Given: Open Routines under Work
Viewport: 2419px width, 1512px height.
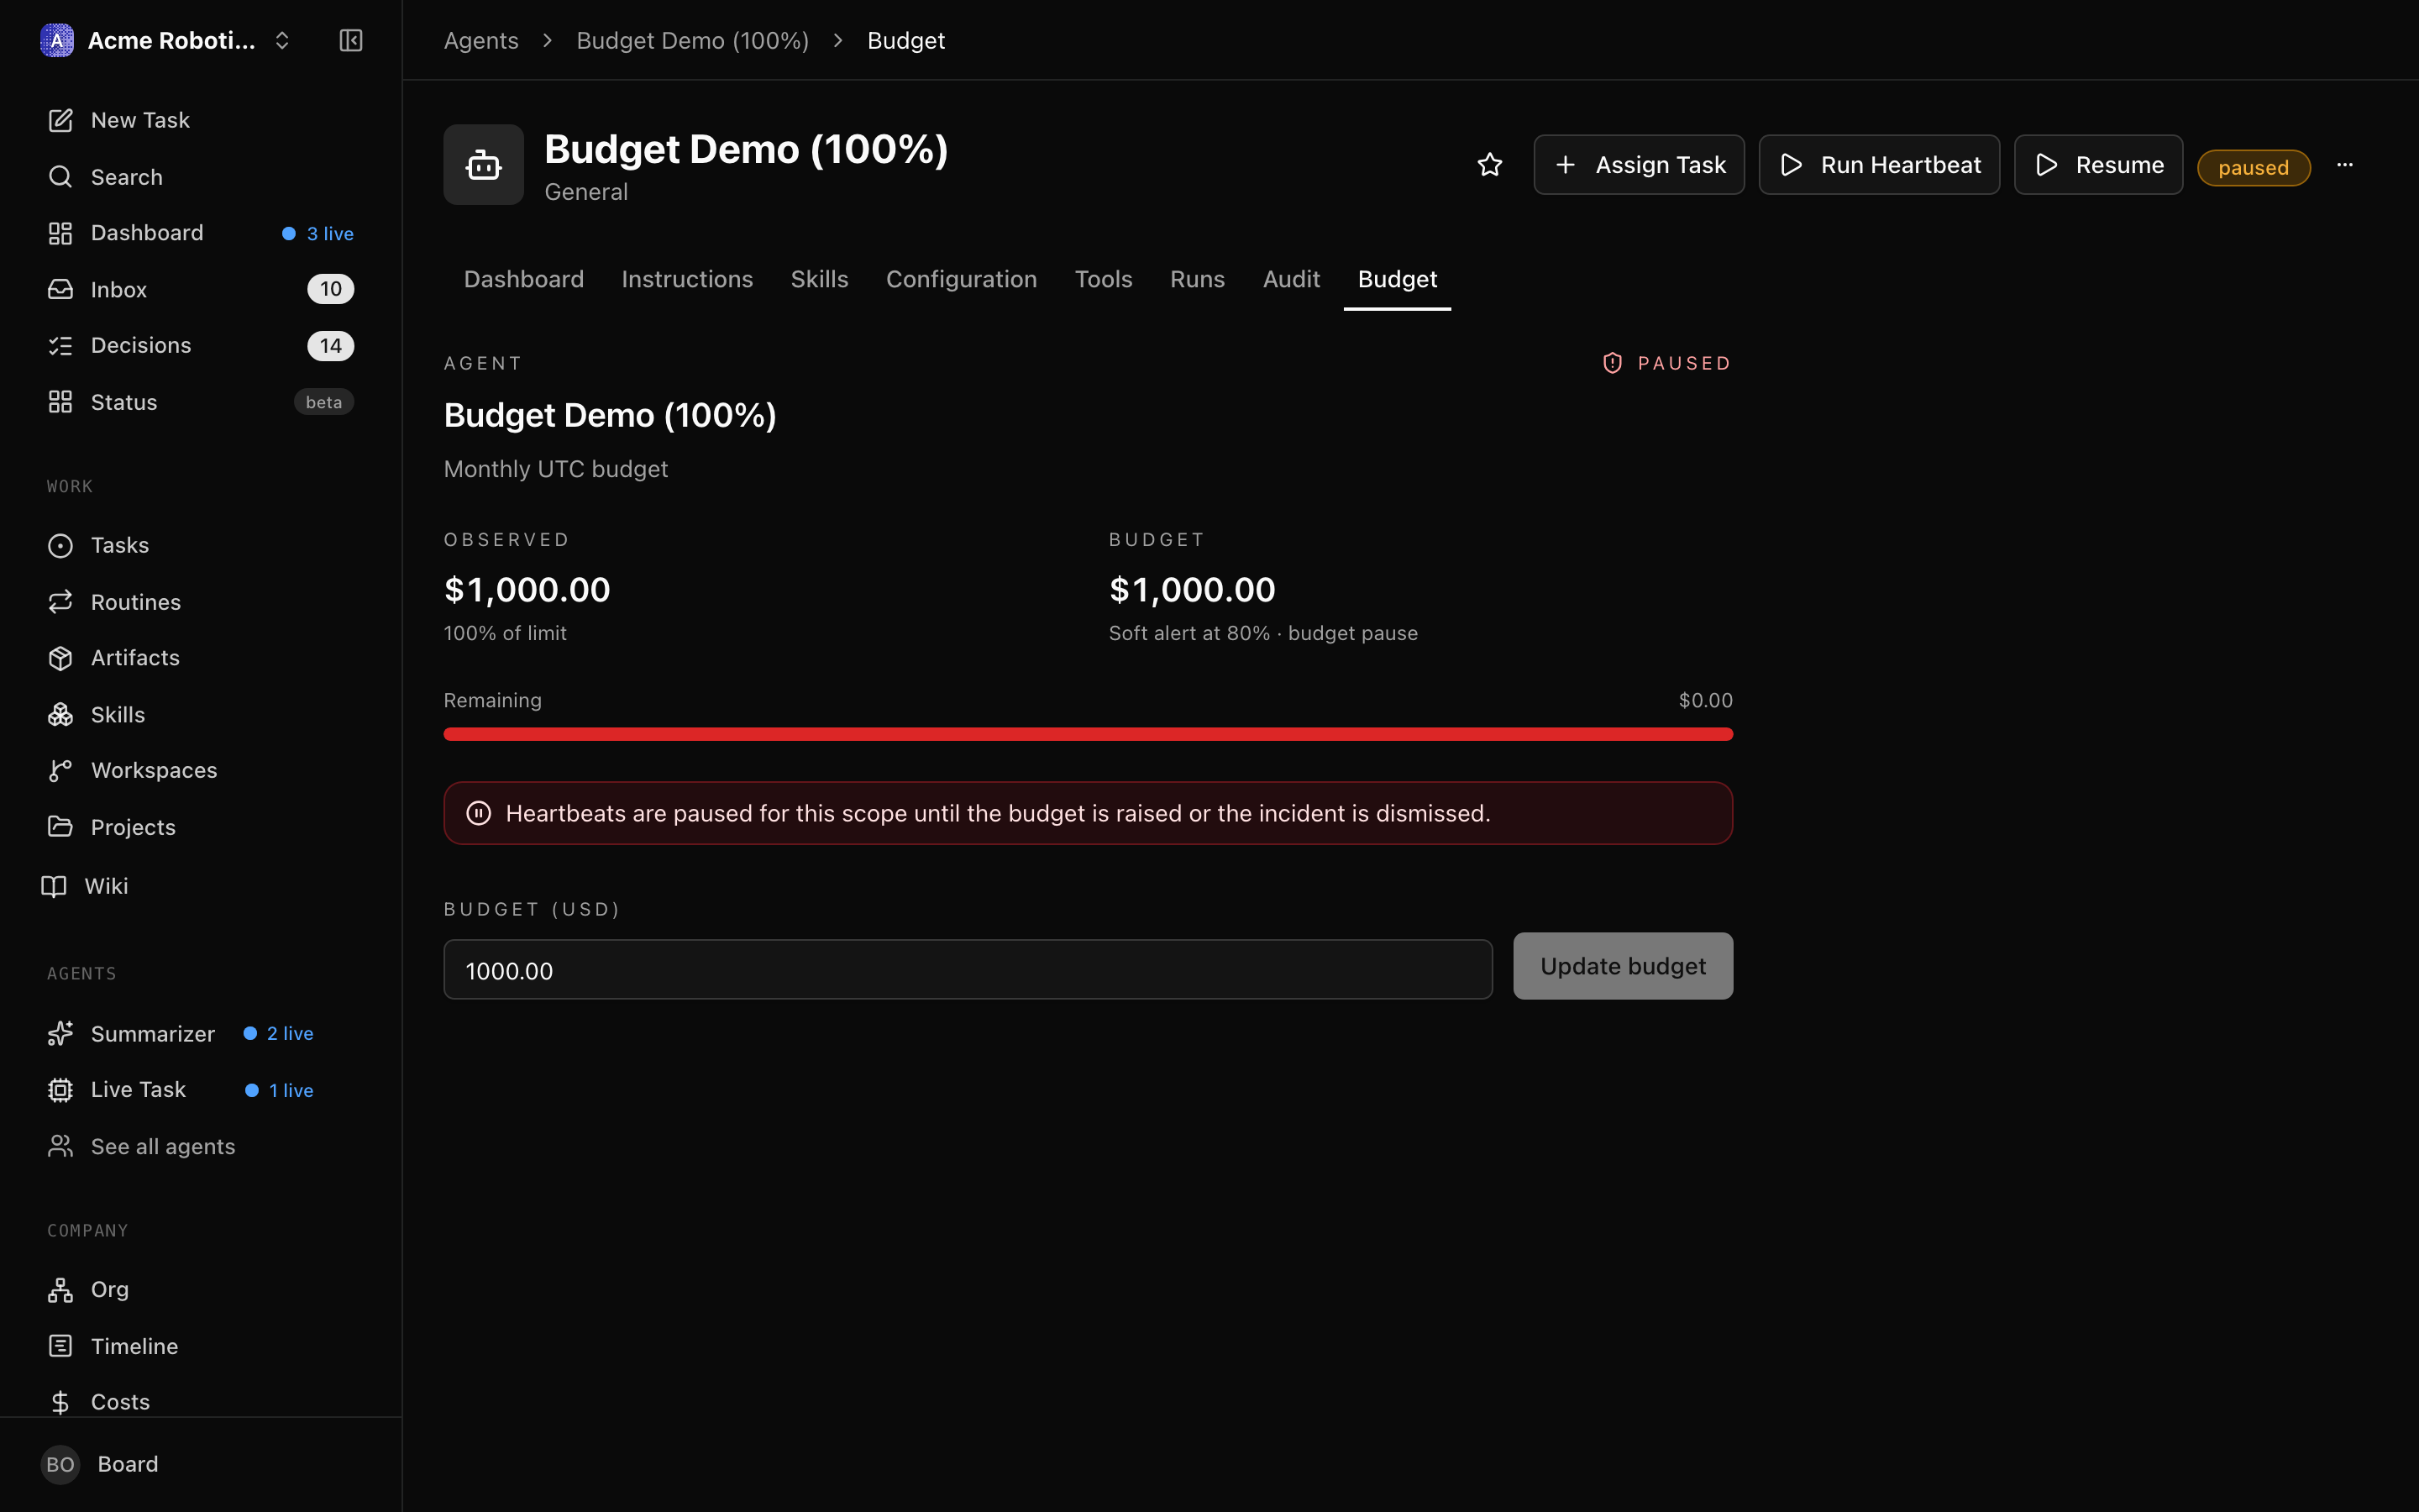Looking at the screenshot, I should coord(200,602).
